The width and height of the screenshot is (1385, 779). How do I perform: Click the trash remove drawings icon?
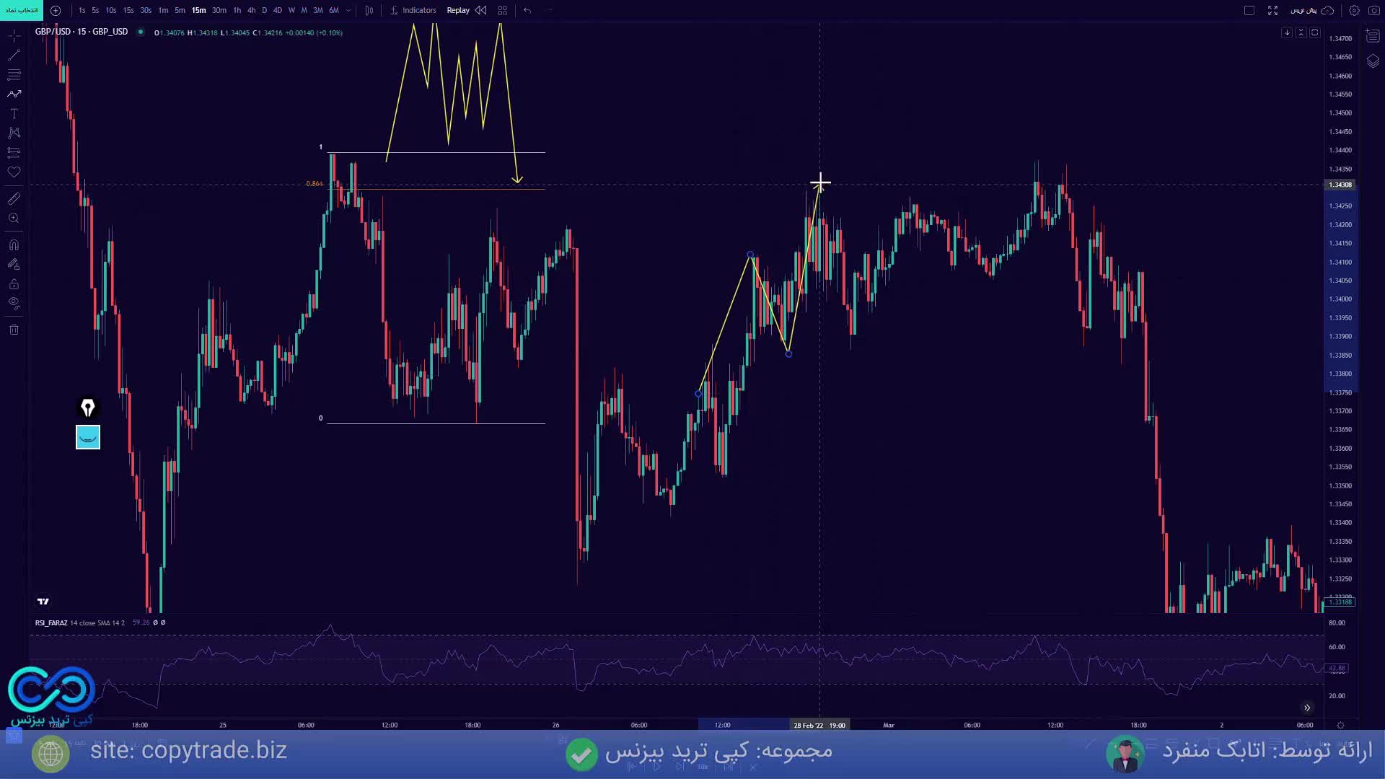point(14,330)
